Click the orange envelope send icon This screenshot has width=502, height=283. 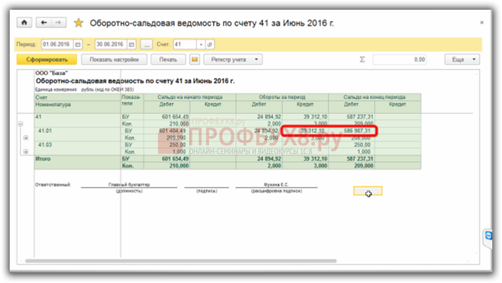(x=195, y=60)
